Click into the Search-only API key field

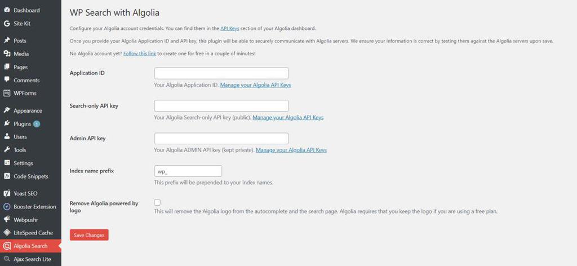click(221, 106)
